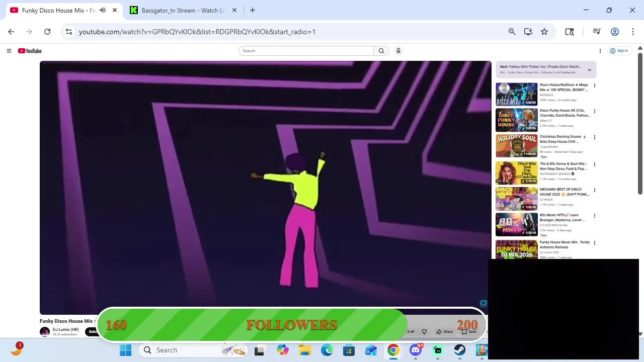Open the DJ Lumix (HR) channel avatar
The width and height of the screenshot is (644, 362).
[45, 332]
